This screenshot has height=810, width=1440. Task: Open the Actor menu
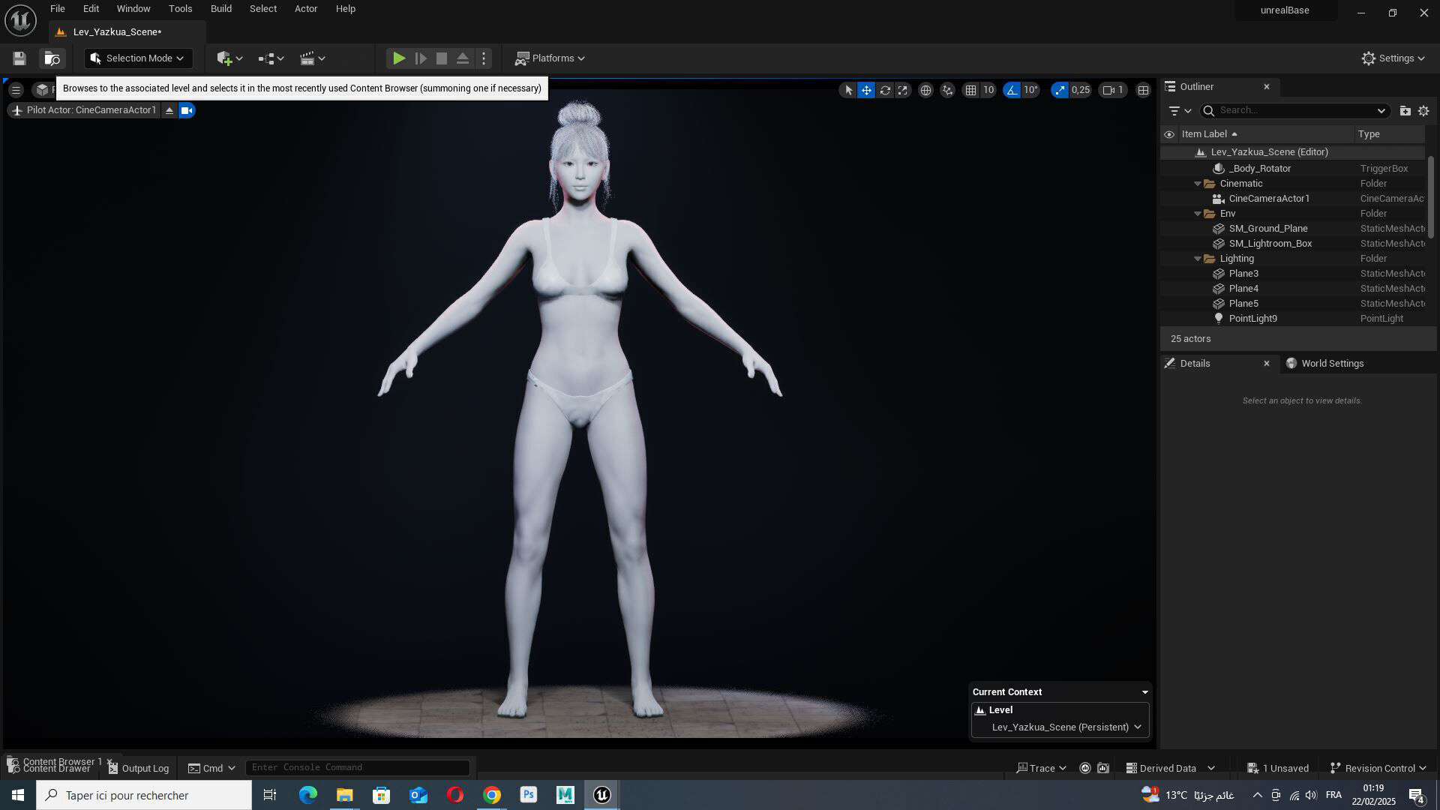tap(305, 9)
